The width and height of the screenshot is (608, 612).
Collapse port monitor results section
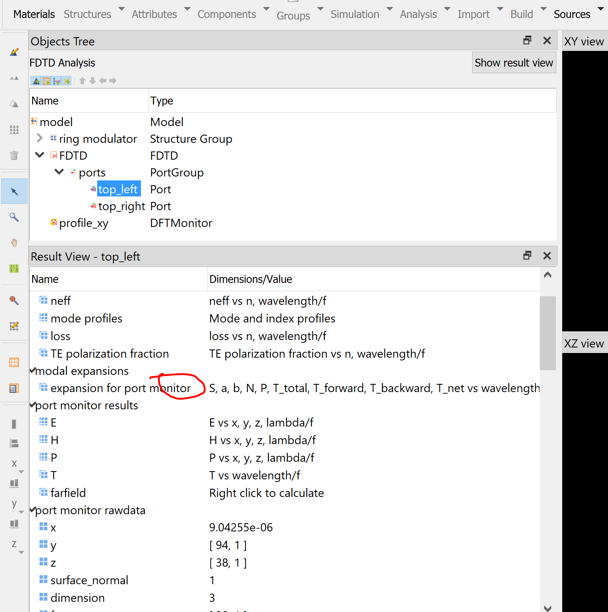click(x=33, y=405)
